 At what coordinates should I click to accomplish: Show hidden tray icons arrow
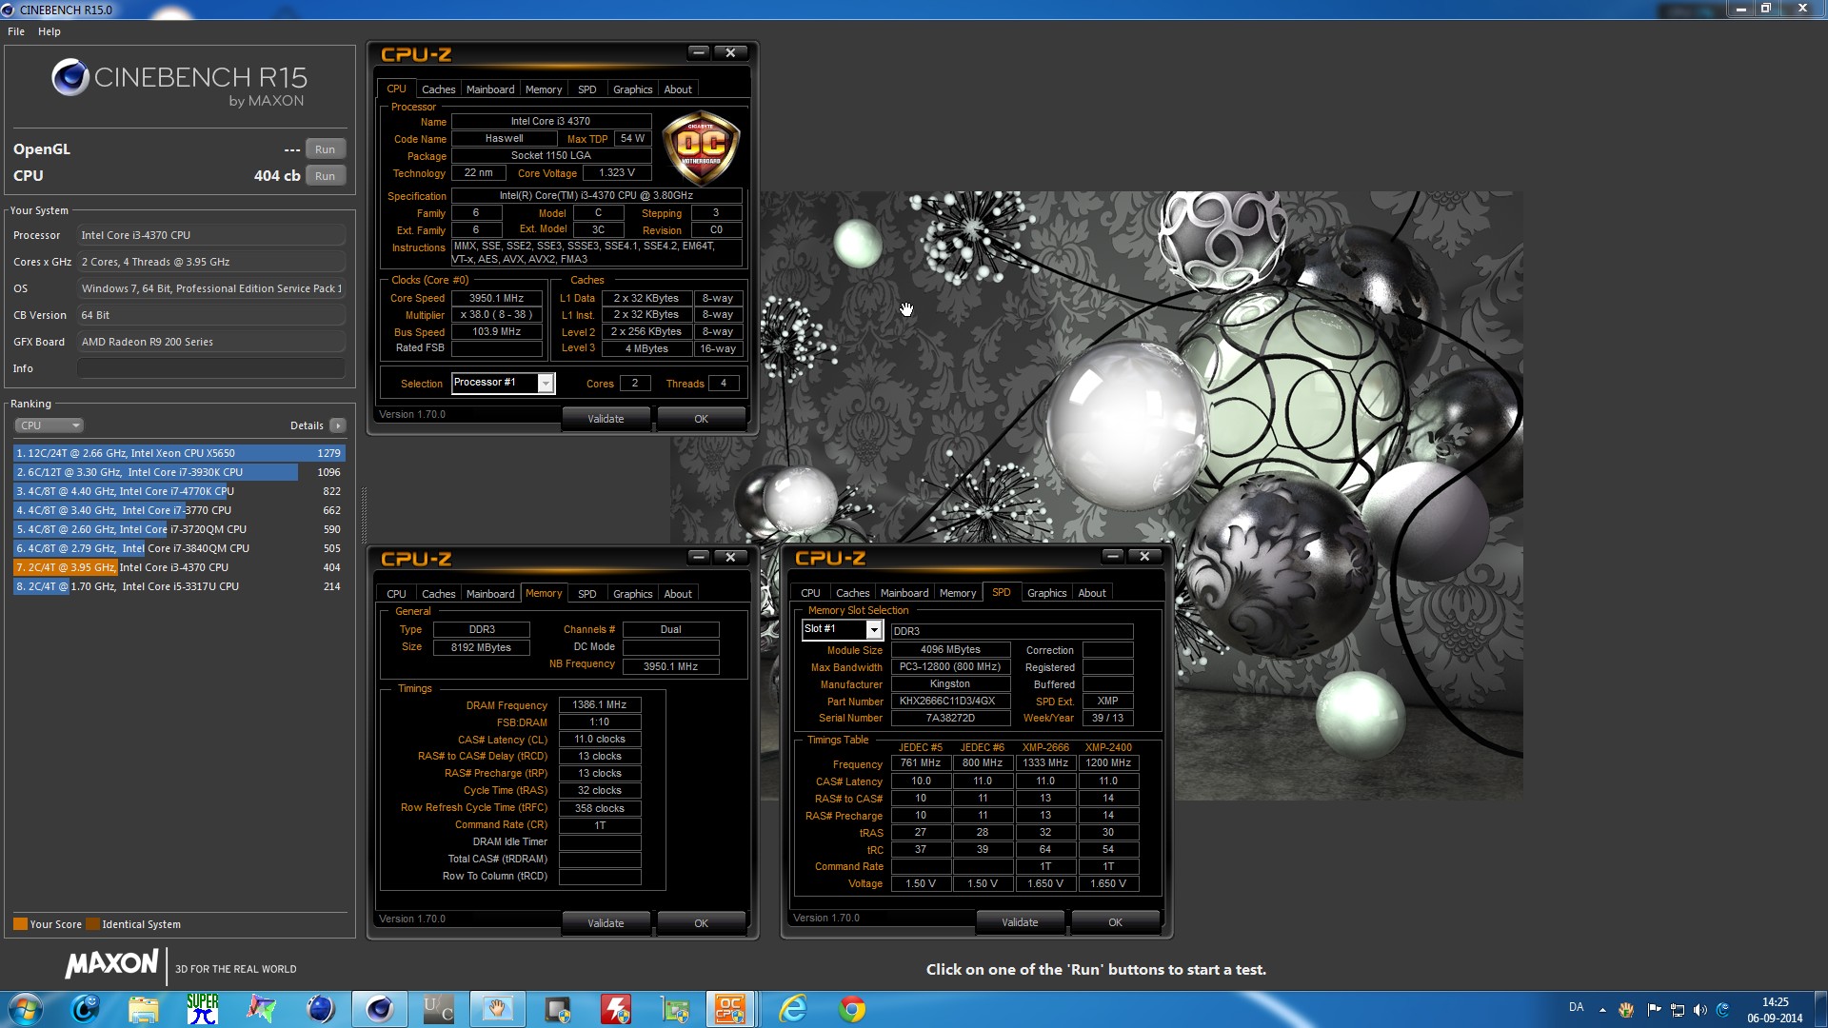[x=1602, y=1010]
